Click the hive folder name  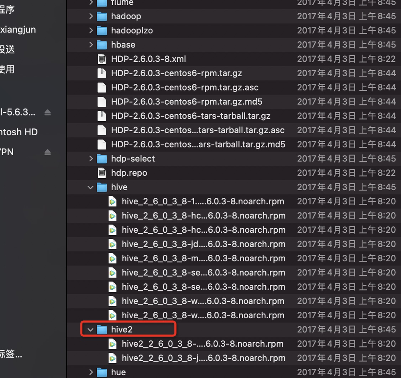(119, 187)
